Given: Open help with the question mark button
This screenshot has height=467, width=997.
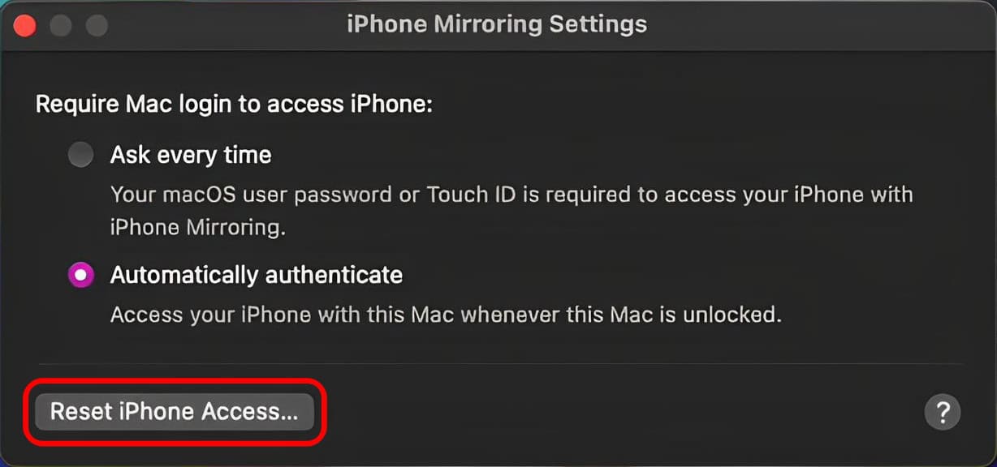Looking at the screenshot, I should tap(942, 413).
